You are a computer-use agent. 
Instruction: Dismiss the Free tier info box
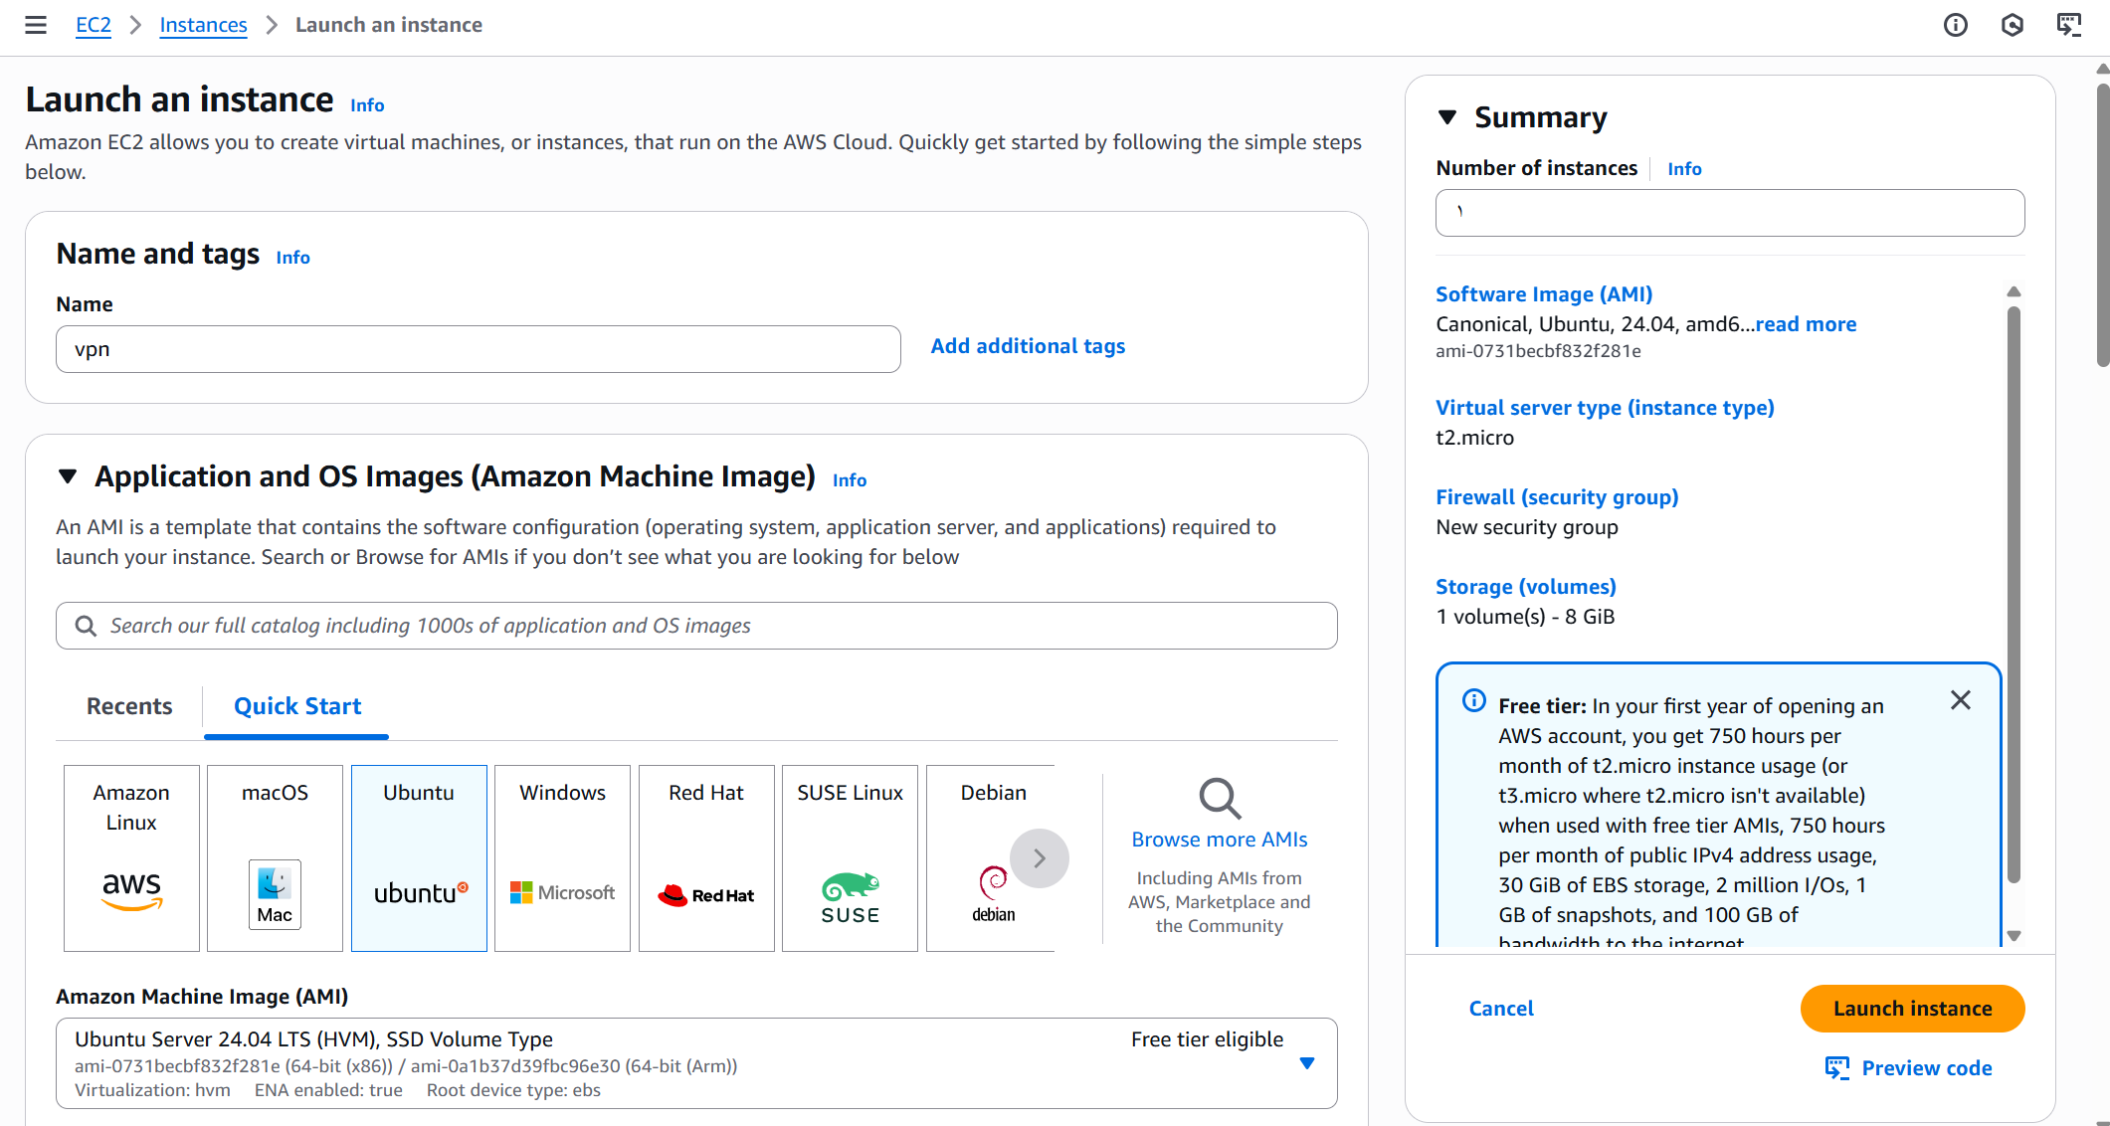[x=1960, y=700]
